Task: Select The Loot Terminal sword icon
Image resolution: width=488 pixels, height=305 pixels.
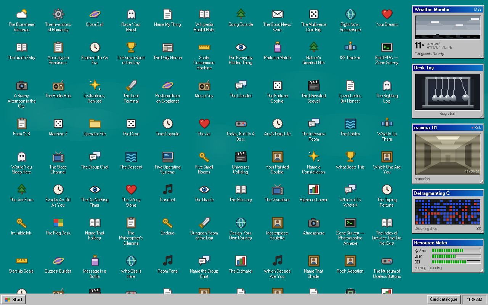Action: click(131, 86)
